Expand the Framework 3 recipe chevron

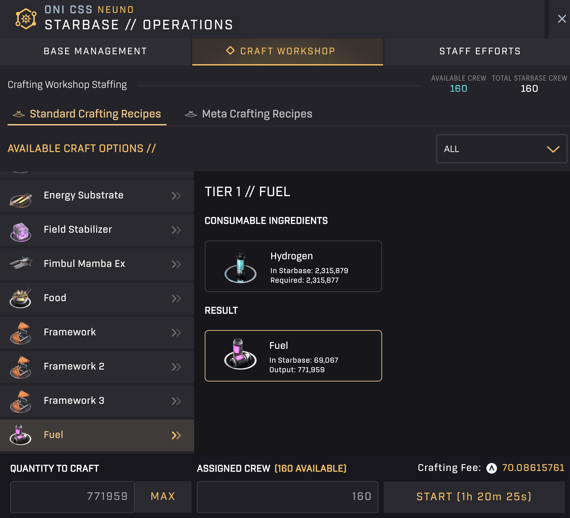[x=176, y=401]
